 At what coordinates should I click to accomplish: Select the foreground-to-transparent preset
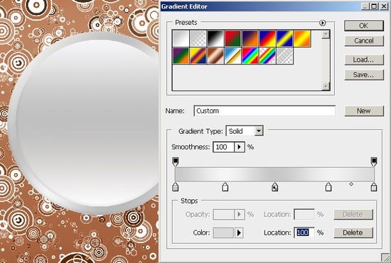pos(198,38)
